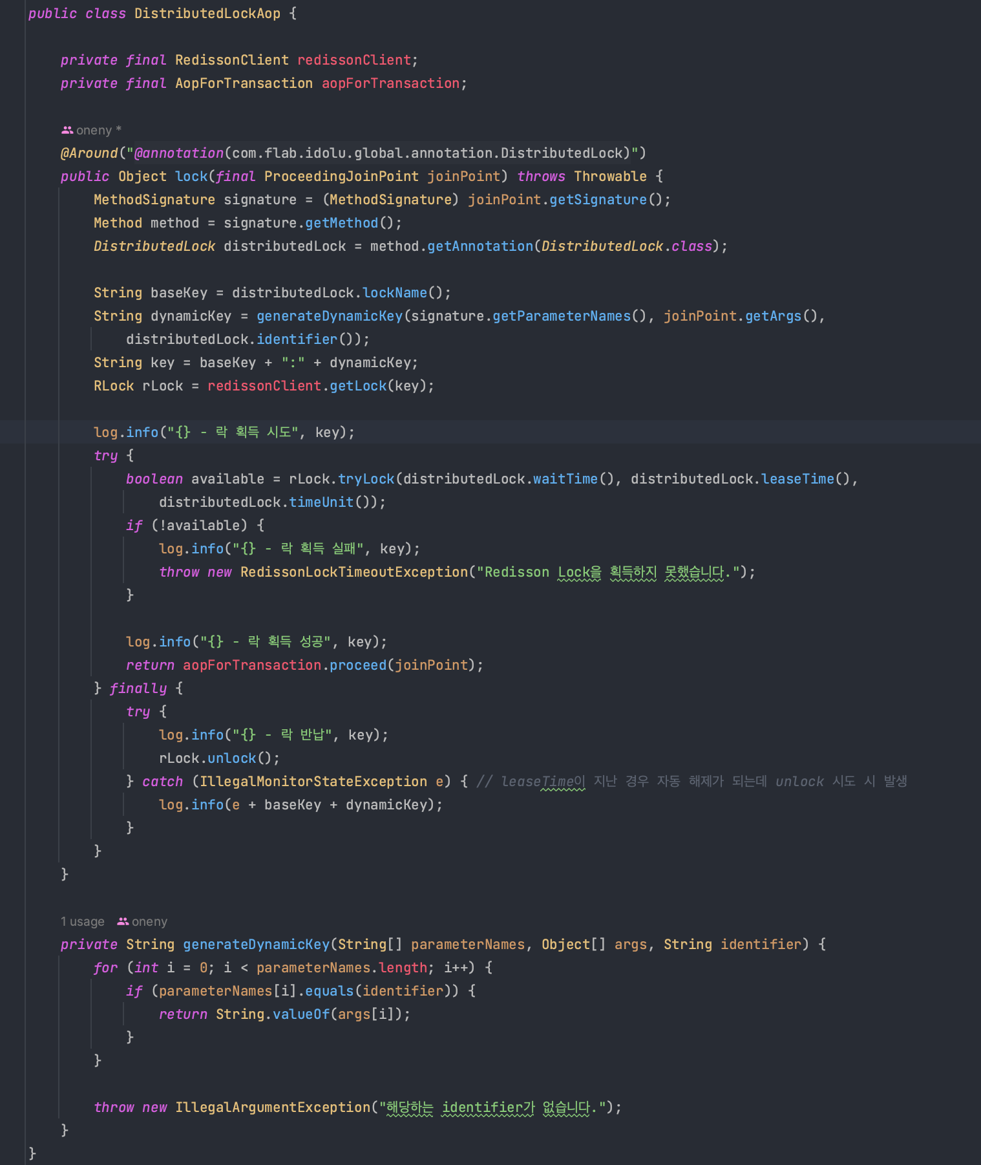Click the waitTime() call

[x=573, y=479]
